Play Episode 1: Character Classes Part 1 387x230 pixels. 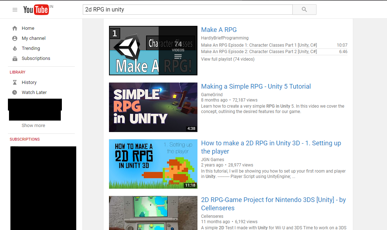(259, 45)
